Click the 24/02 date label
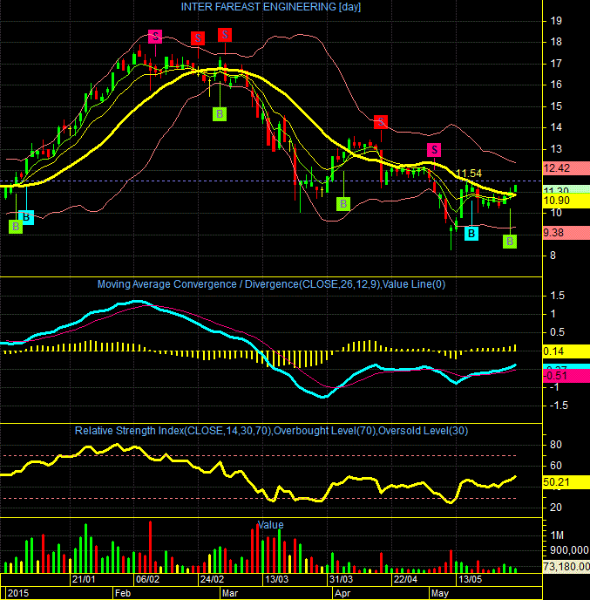 click(212, 579)
